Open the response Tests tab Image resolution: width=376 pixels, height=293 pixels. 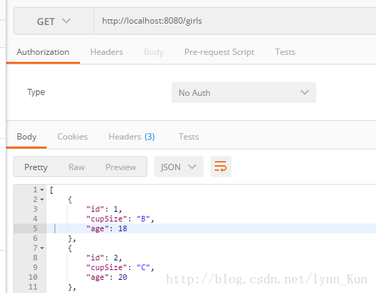click(189, 137)
